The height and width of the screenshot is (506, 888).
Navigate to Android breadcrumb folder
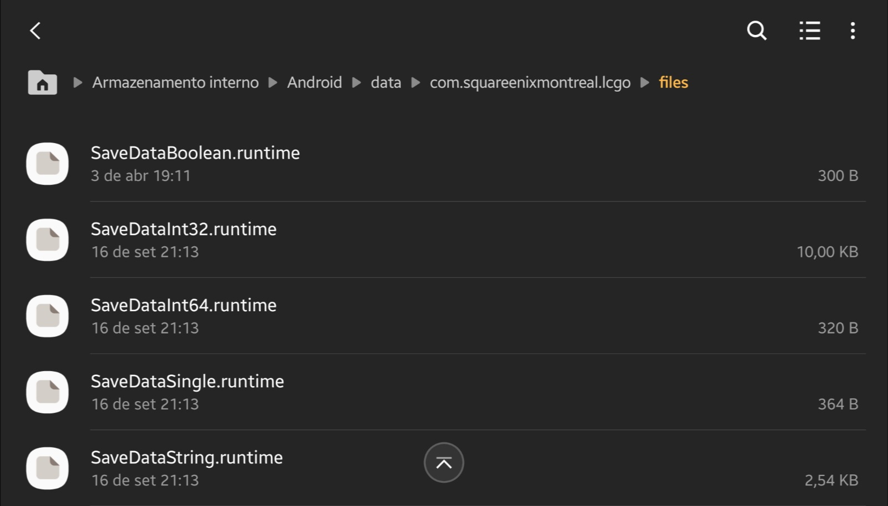pyautogui.click(x=314, y=83)
